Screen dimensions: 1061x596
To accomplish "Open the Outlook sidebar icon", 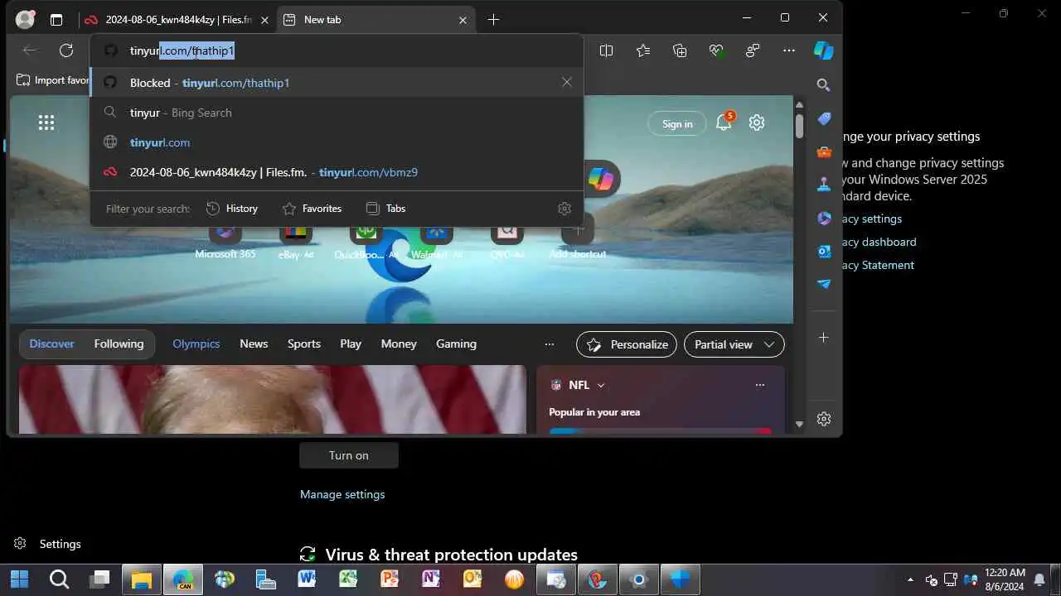I will 823,251.
